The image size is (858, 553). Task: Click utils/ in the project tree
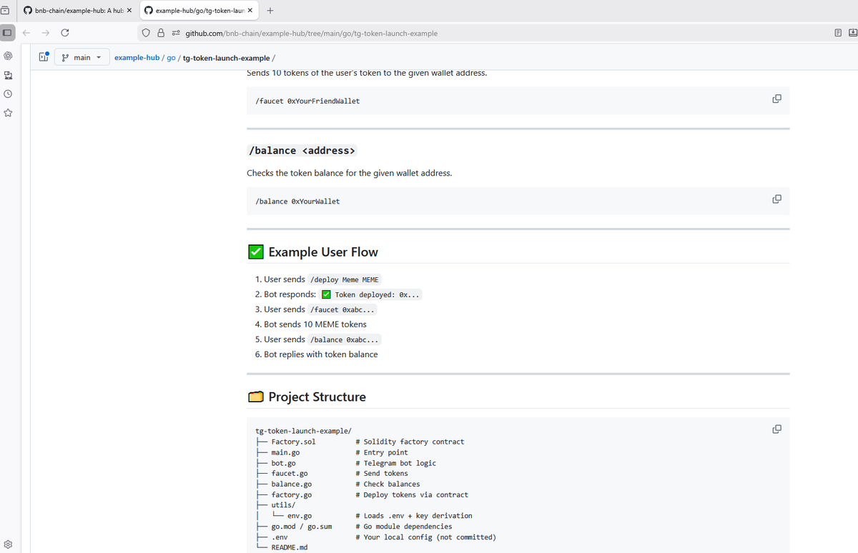283,505
